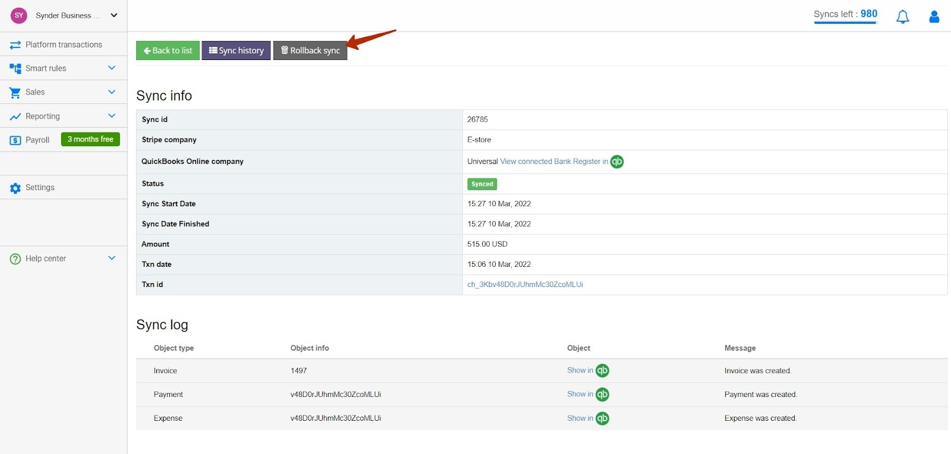Image resolution: width=951 pixels, height=454 pixels.
Task: Select 'Expense was created.' message
Action: [x=760, y=418]
